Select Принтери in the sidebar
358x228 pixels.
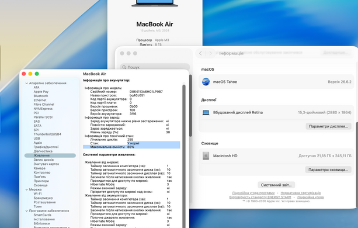tap(41, 181)
